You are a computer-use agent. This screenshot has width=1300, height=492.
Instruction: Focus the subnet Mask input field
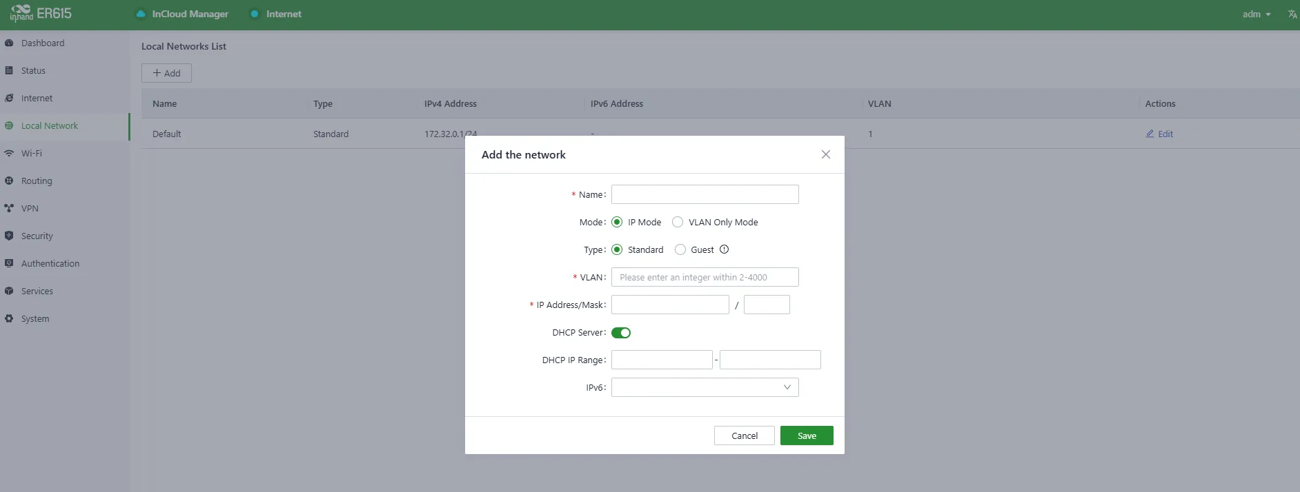coord(767,305)
